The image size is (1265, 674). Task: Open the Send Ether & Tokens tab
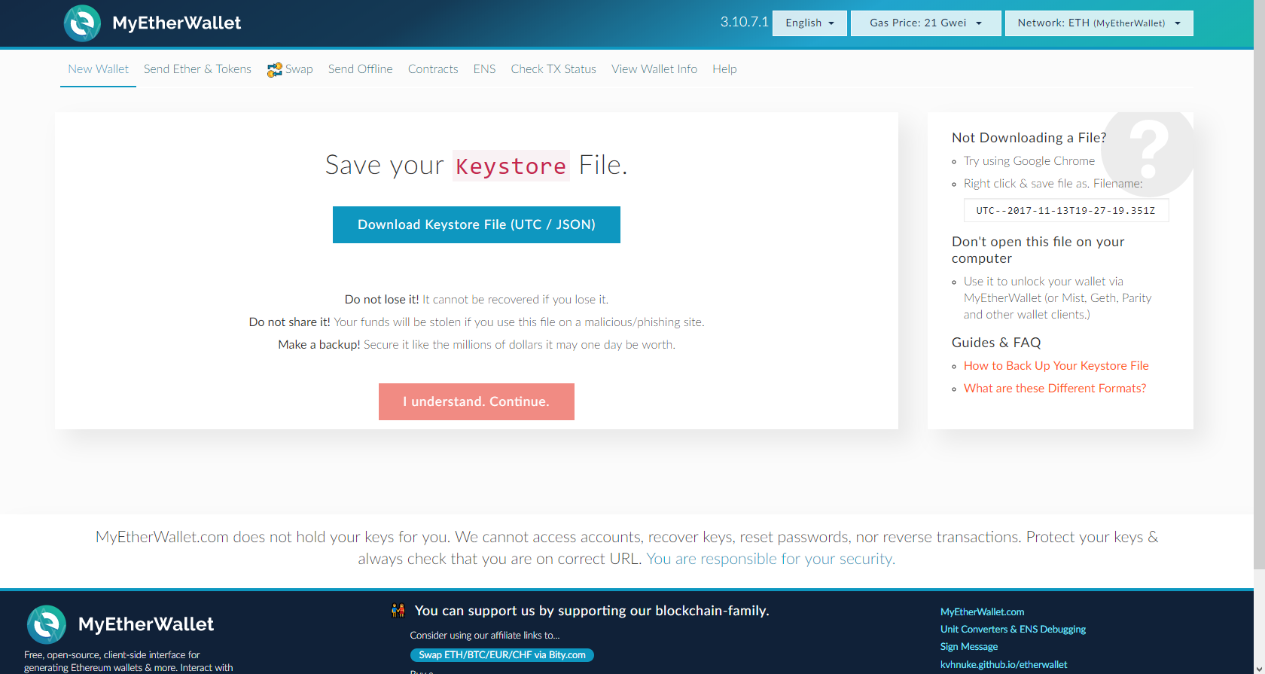coord(197,69)
